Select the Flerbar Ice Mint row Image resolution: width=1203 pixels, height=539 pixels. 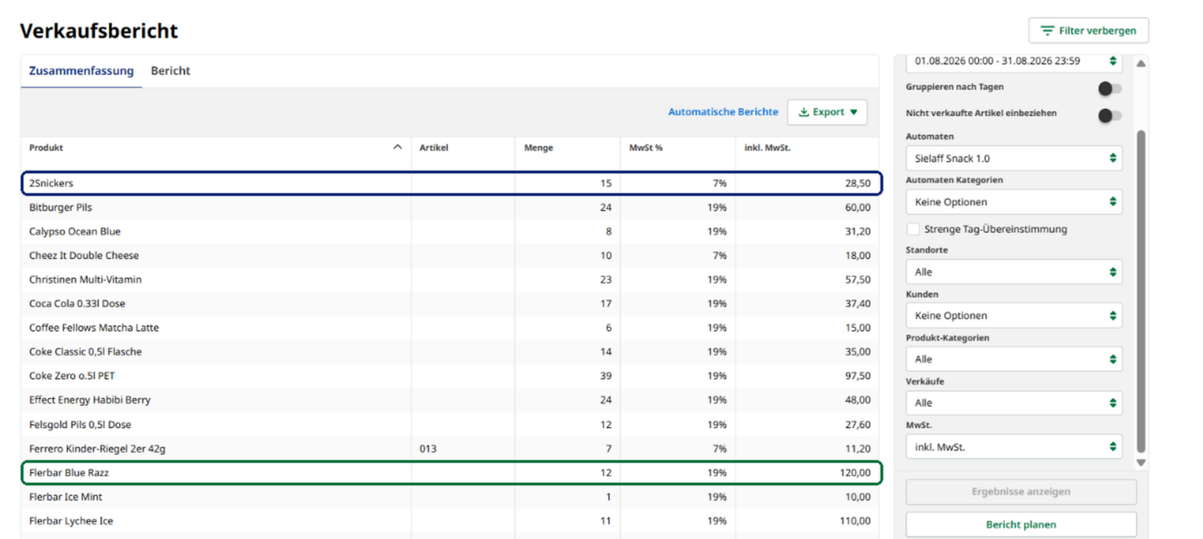pyautogui.click(x=450, y=497)
